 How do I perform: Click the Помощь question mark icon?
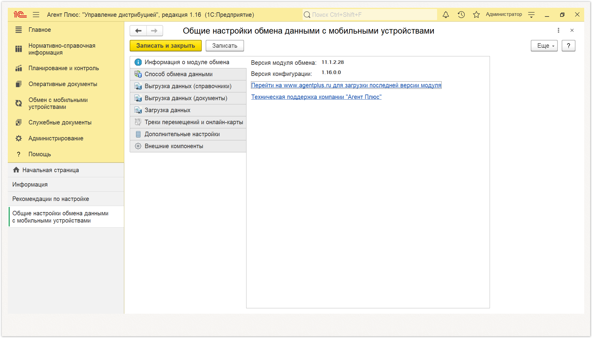19,154
